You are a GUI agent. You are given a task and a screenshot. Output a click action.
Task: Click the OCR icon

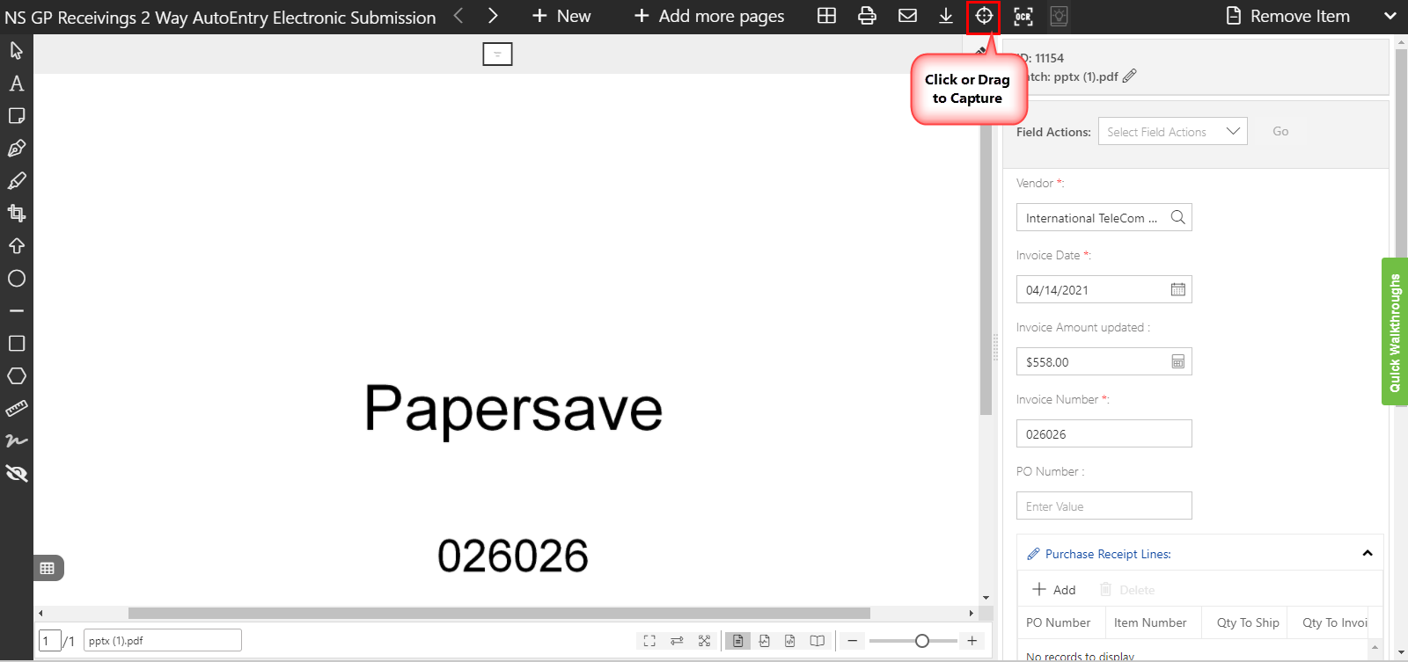(x=1023, y=16)
